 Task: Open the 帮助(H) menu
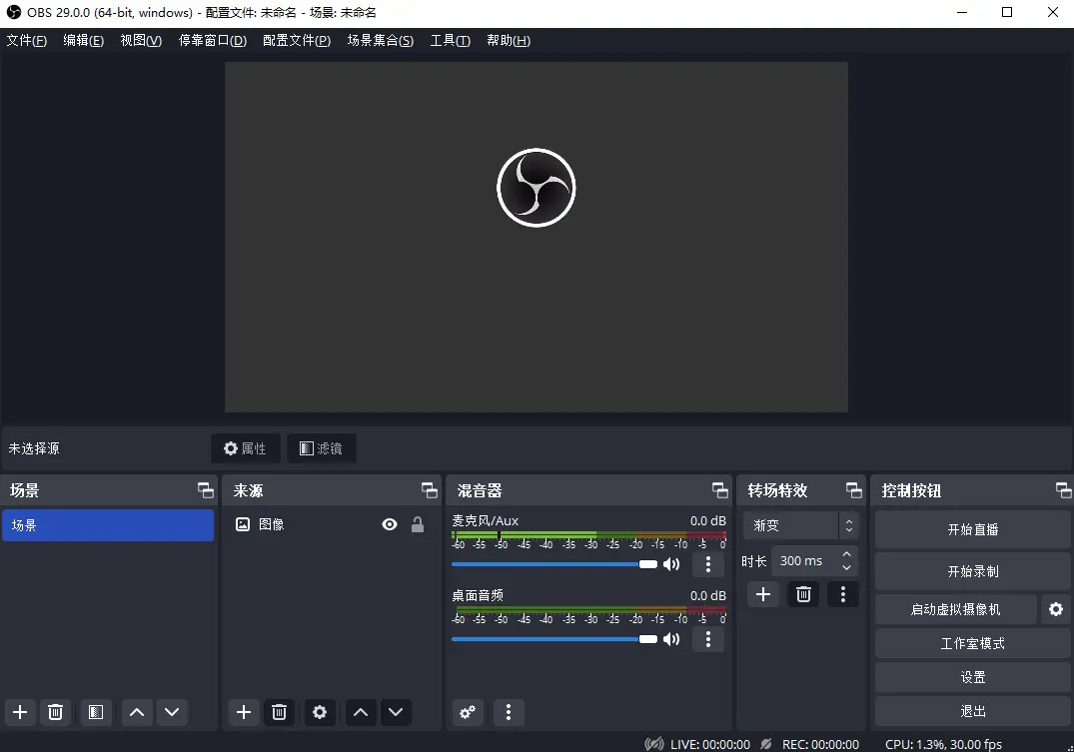pos(509,40)
